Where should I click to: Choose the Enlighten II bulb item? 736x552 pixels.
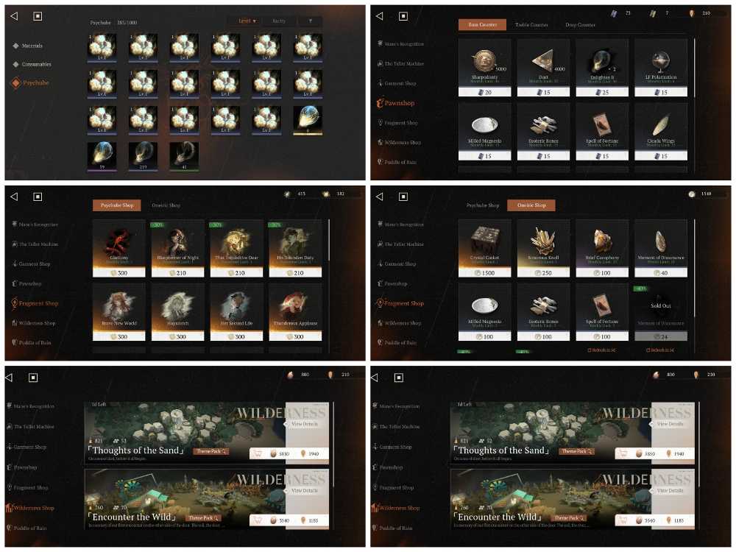point(602,68)
